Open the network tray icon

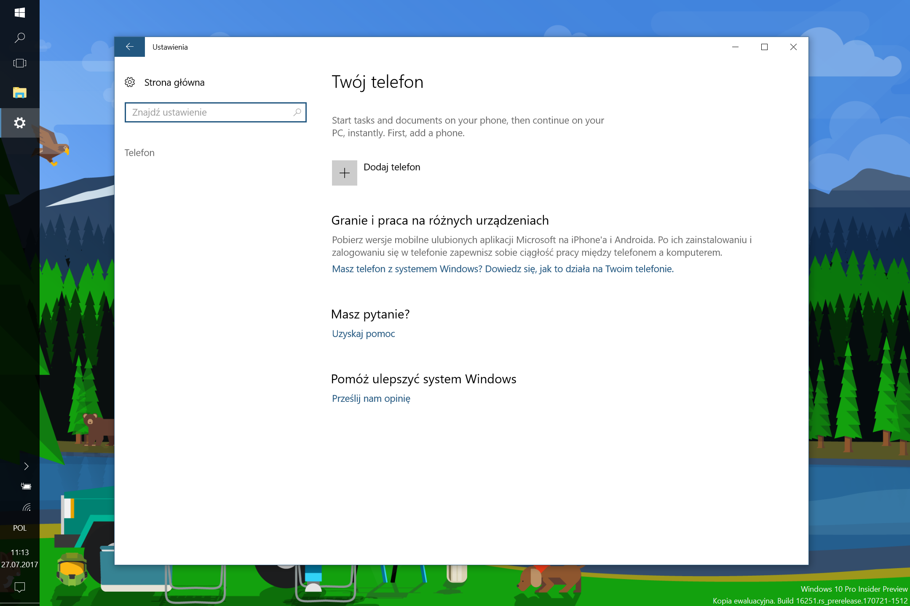[27, 507]
